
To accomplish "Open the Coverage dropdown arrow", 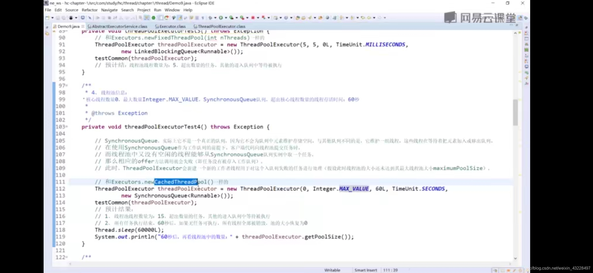I will (236, 18).
